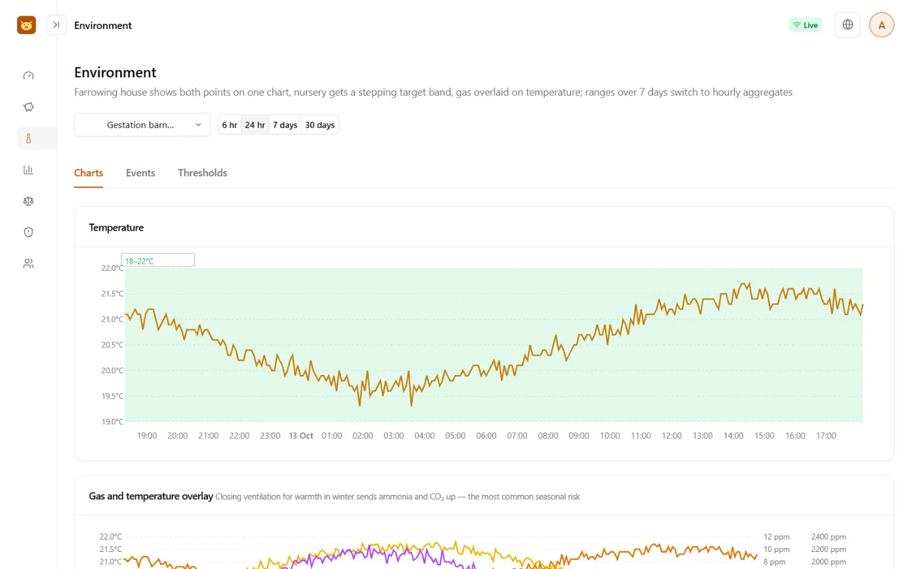
Task: Select the 7 days time range
Action: 285,125
